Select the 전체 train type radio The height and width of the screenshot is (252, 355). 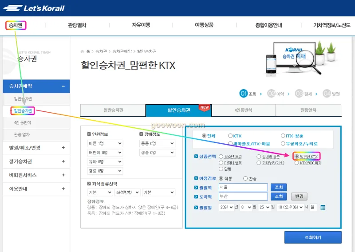point(204,136)
